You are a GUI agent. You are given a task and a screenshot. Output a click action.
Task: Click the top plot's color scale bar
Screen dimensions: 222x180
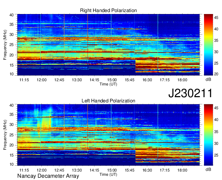[208, 45]
